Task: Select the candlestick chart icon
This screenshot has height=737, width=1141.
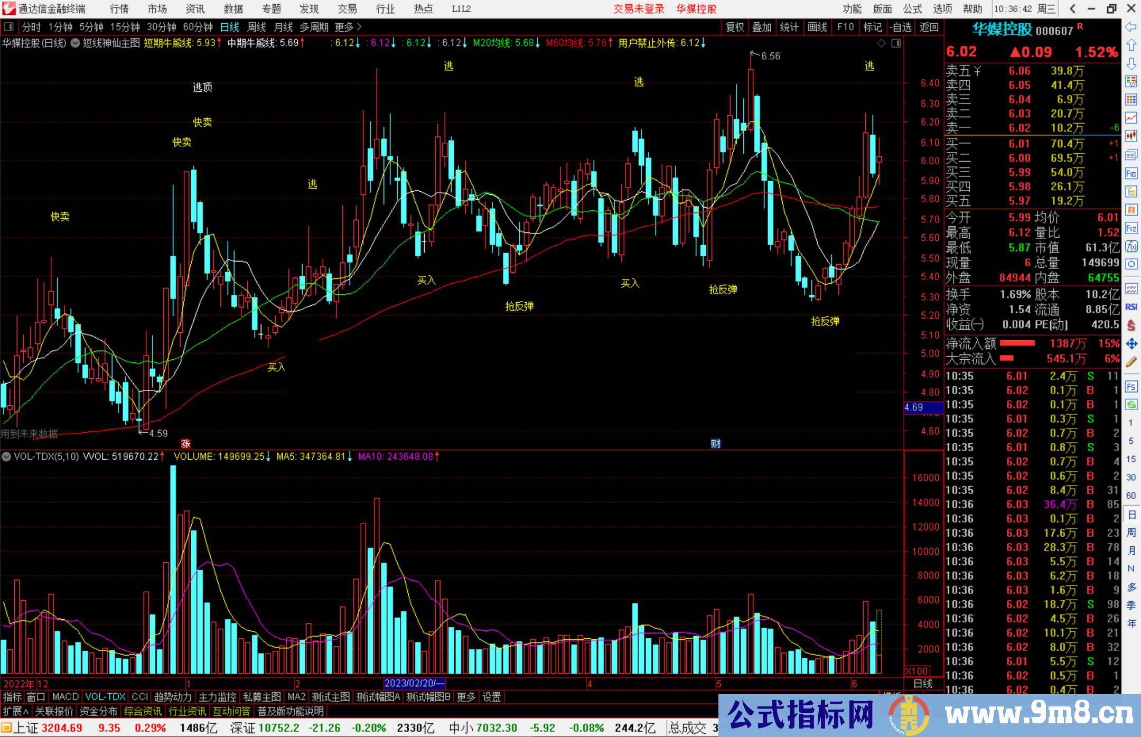Action: [x=1131, y=136]
